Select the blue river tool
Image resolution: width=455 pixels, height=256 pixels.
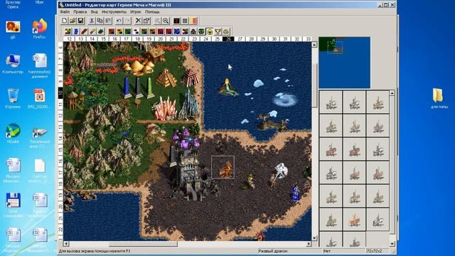tap(76, 31)
